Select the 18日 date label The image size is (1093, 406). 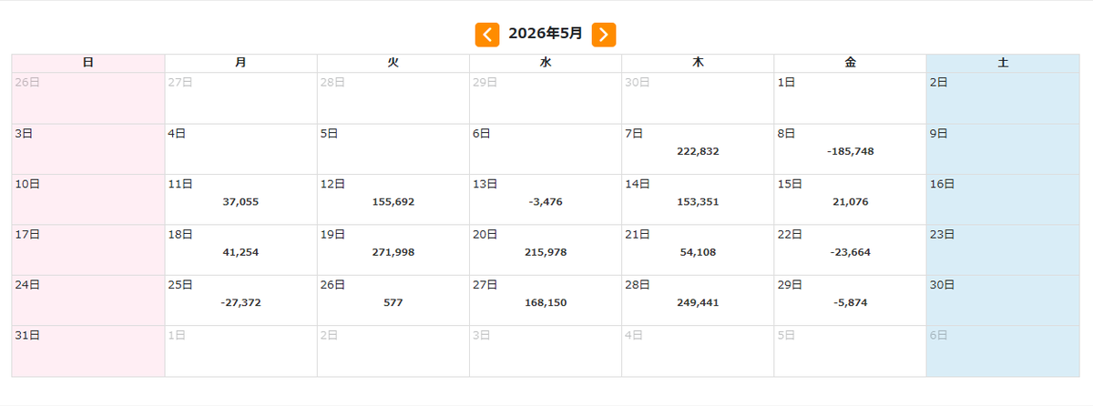click(180, 234)
